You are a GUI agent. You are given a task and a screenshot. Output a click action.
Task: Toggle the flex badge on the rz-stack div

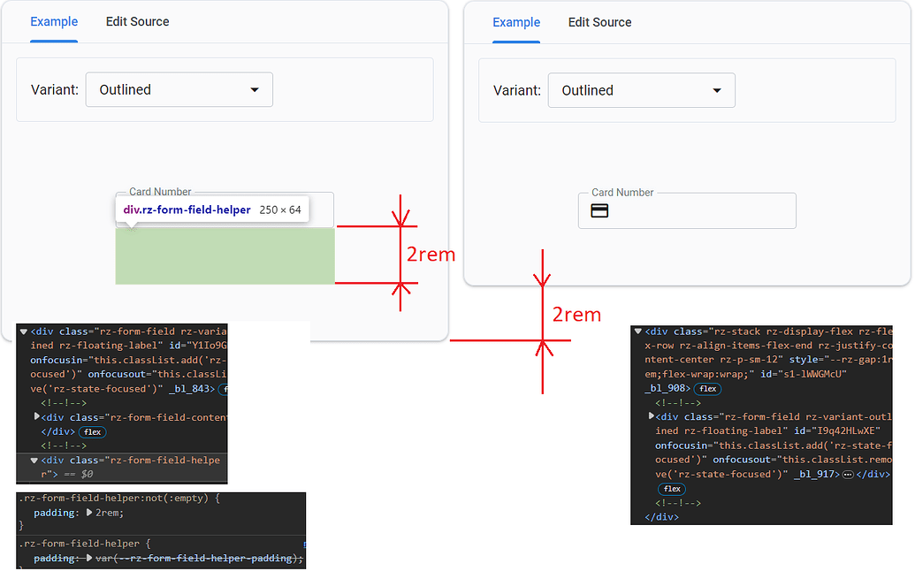click(x=707, y=388)
